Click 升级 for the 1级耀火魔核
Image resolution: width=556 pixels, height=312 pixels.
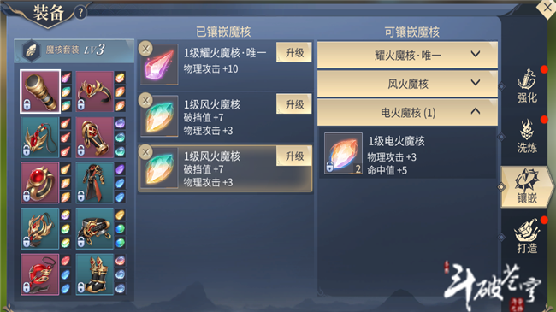coord(294,52)
